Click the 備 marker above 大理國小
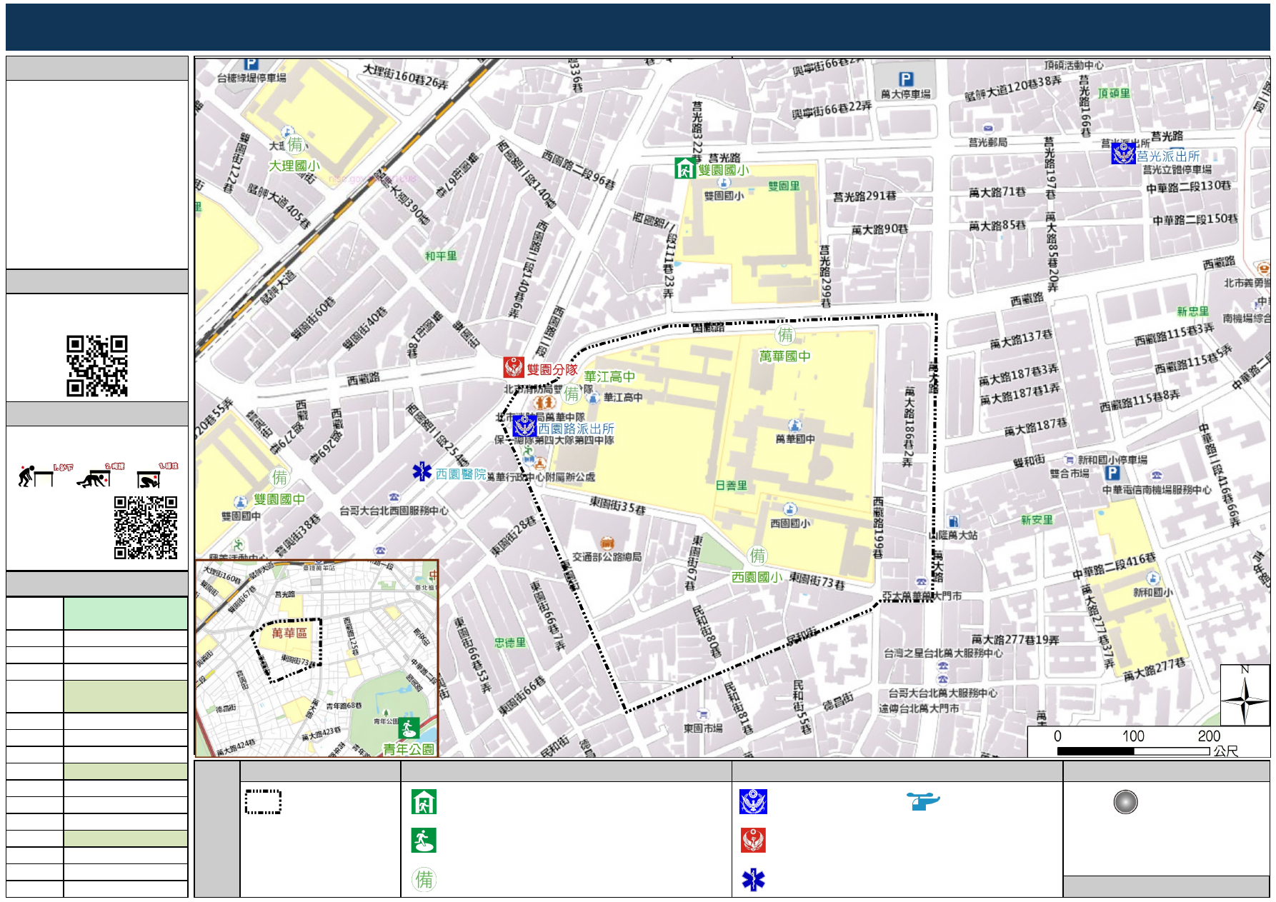 pyautogui.click(x=296, y=144)
